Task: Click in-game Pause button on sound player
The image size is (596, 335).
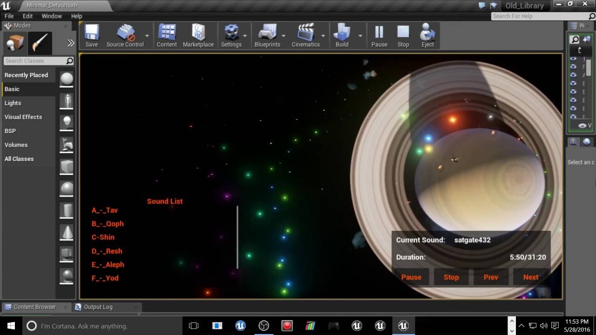Action: [411, 277]
